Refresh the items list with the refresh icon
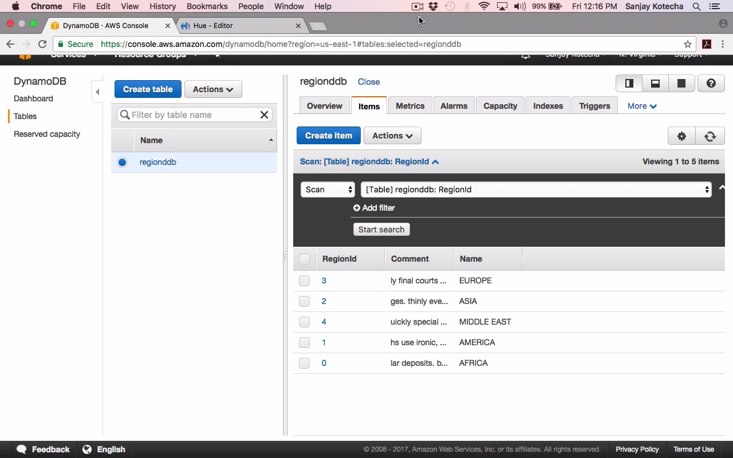 (x=710, y=136)
